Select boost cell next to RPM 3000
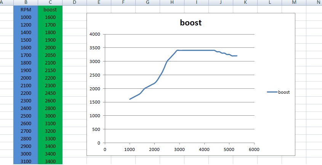322x165 pixels. (x=50, y=154)
